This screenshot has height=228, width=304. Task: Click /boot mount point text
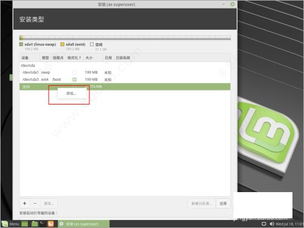[57, 80]
